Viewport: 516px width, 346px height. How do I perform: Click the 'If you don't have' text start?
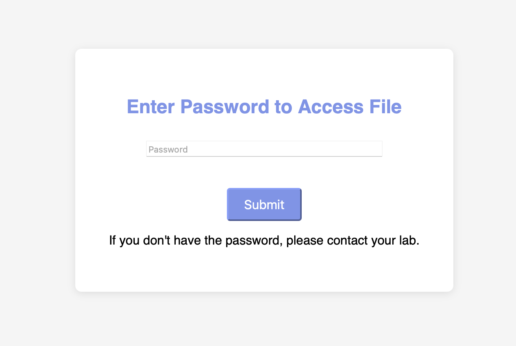tap(156, 240)
